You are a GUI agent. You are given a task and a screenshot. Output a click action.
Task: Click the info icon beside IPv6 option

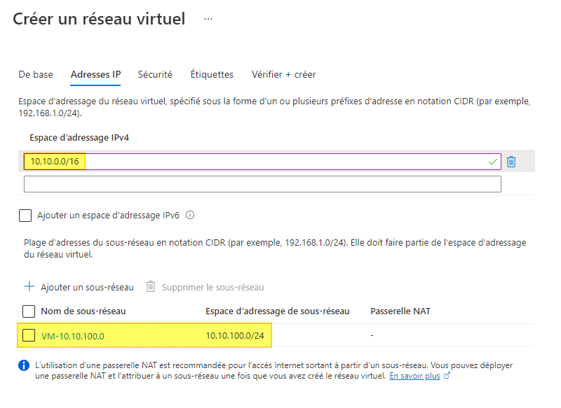pyautogui.click(x=190, y=216)
